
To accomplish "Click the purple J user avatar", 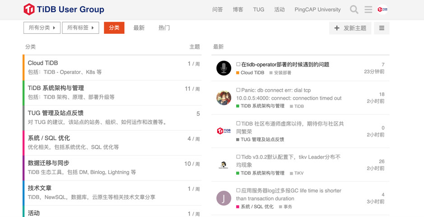I will coord(224,198).
